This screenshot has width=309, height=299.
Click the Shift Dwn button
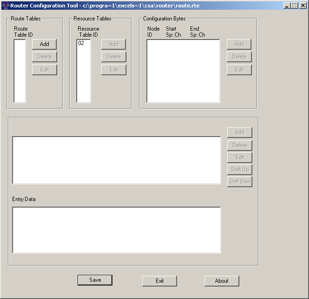click(239, 182)
